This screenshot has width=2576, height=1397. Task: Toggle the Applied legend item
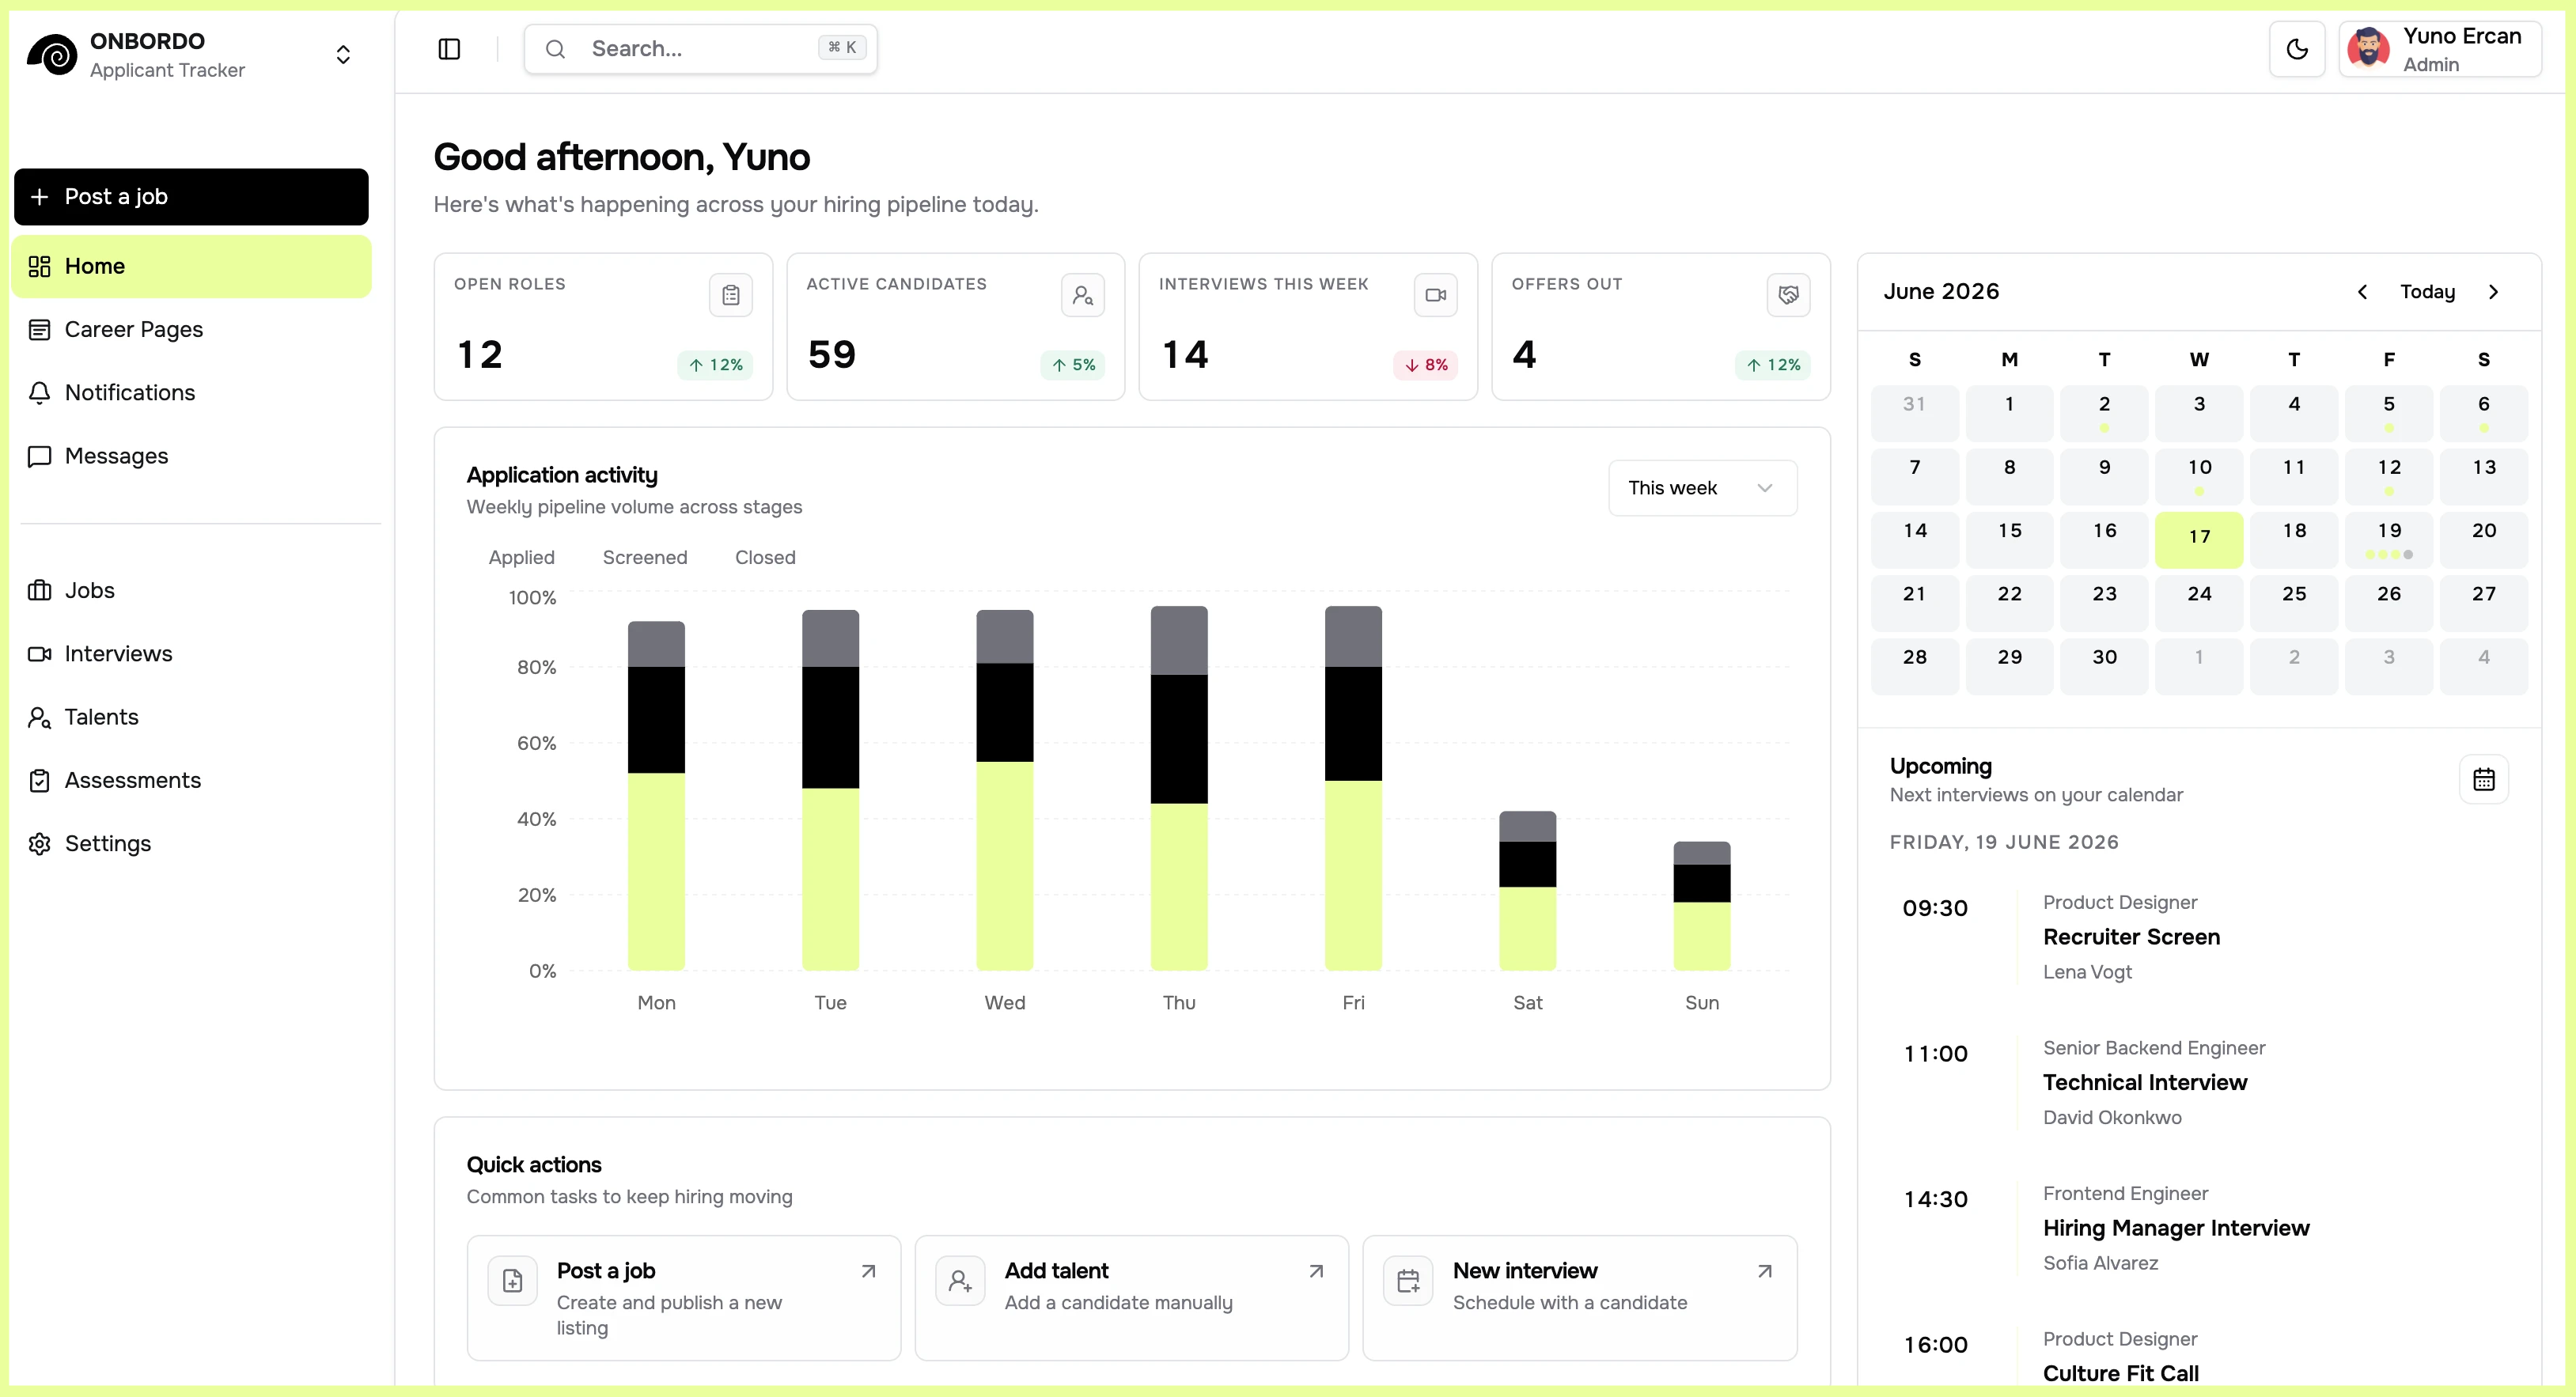click(521, 557)
